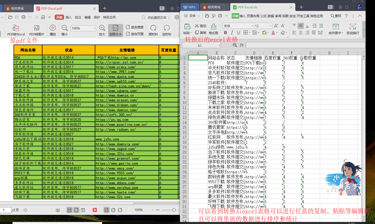
Task: Toggle the 实际大小 actual-size view
Action: [116, 30]
